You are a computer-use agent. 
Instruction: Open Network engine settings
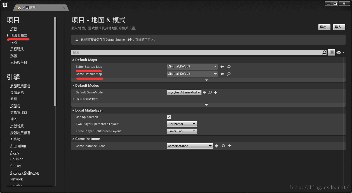(17, 179)
